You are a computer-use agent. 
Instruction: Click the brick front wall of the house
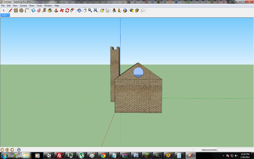pos(138,96)
